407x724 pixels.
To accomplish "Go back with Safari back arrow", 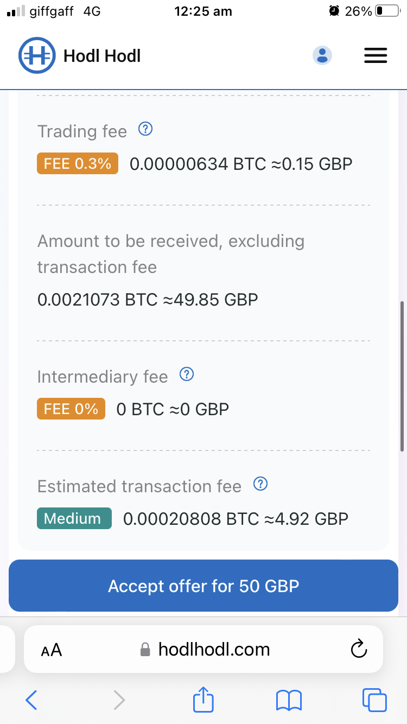I will tap(31, 700).
